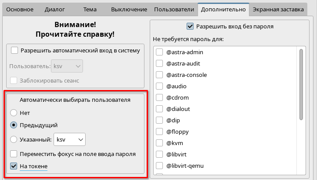Screen dimensions: 317x180
Task: Open the Указанный user dropdown
Action: coord(69,139)
